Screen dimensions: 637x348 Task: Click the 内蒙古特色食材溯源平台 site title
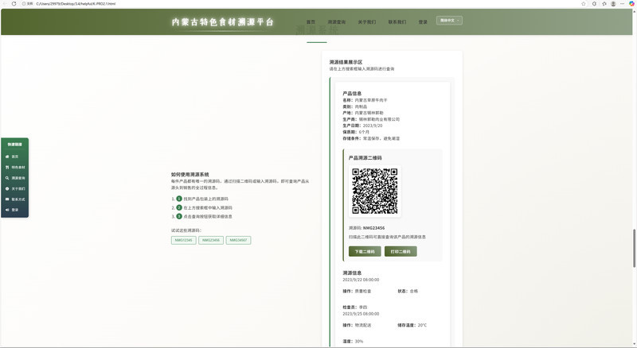223,22
